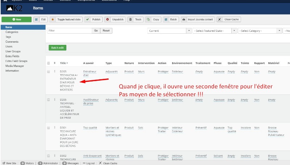The height and width of the screenshot is (165, 290).
Task: Open item D301 TECHNICURE AQUA title
Action: click(69, 136)
